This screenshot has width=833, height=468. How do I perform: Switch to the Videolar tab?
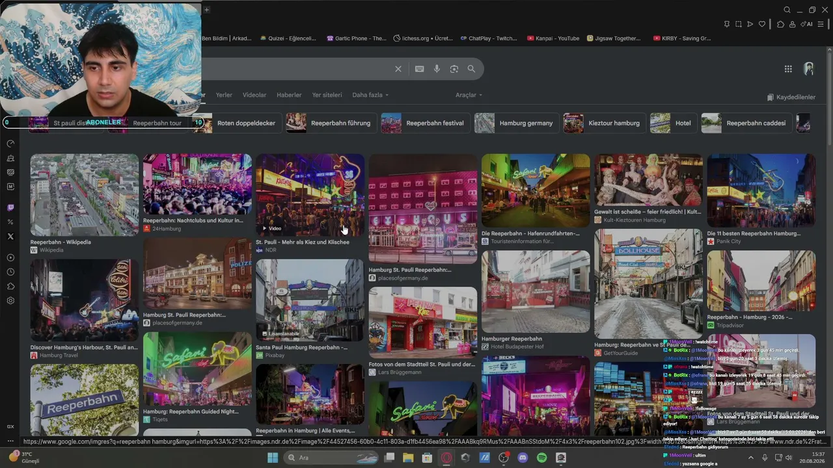point(254,95)
